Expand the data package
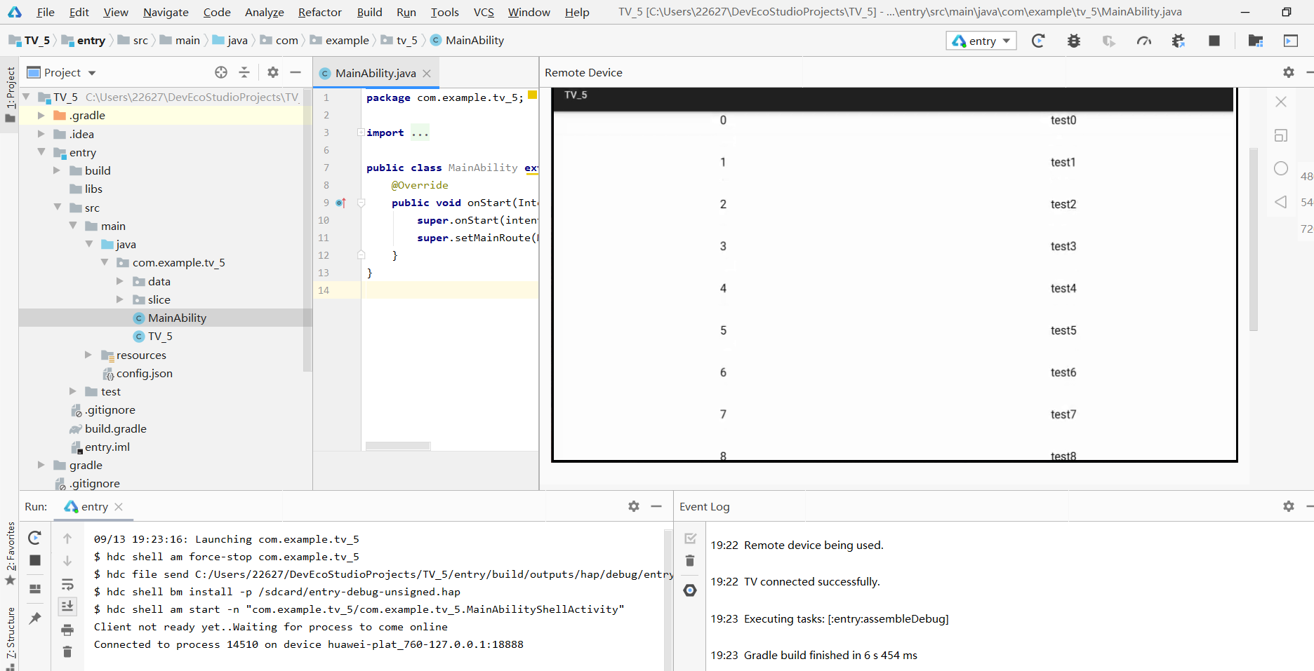This screenshot has width=1314, height=671. [x=119, y=281]
